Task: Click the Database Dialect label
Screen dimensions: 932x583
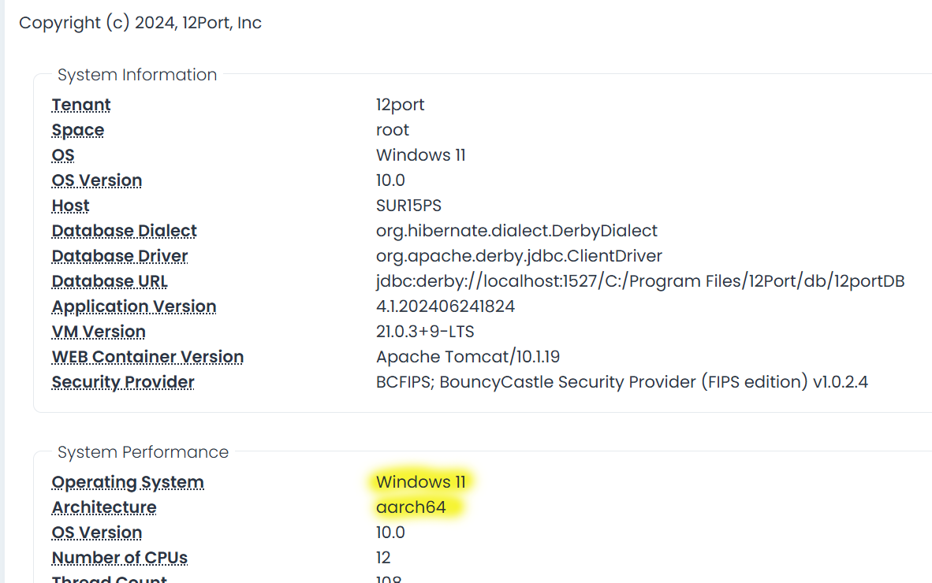Action: [124, 231]
